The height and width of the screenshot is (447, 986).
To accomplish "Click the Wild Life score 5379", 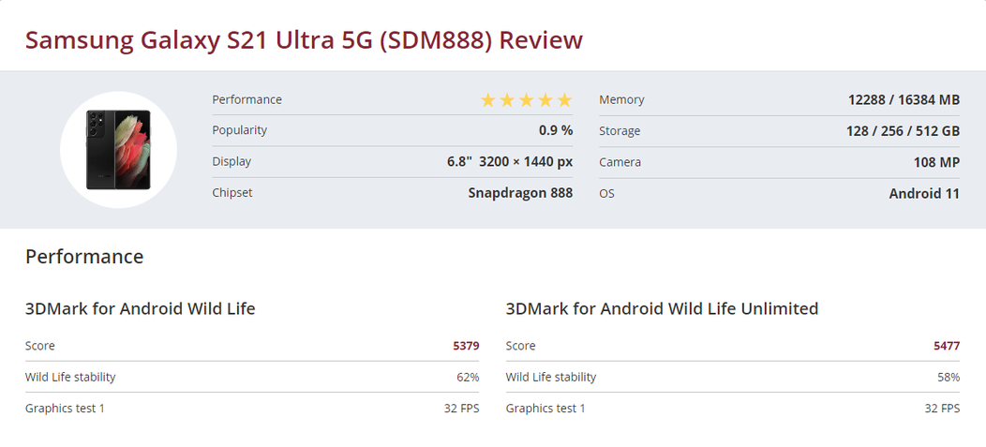I will tap(466, 346).
